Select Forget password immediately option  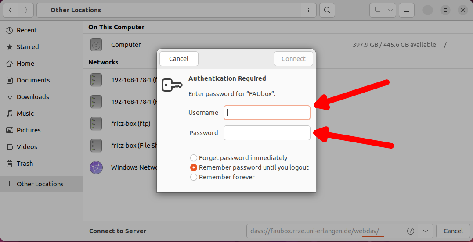click(194, 158)
